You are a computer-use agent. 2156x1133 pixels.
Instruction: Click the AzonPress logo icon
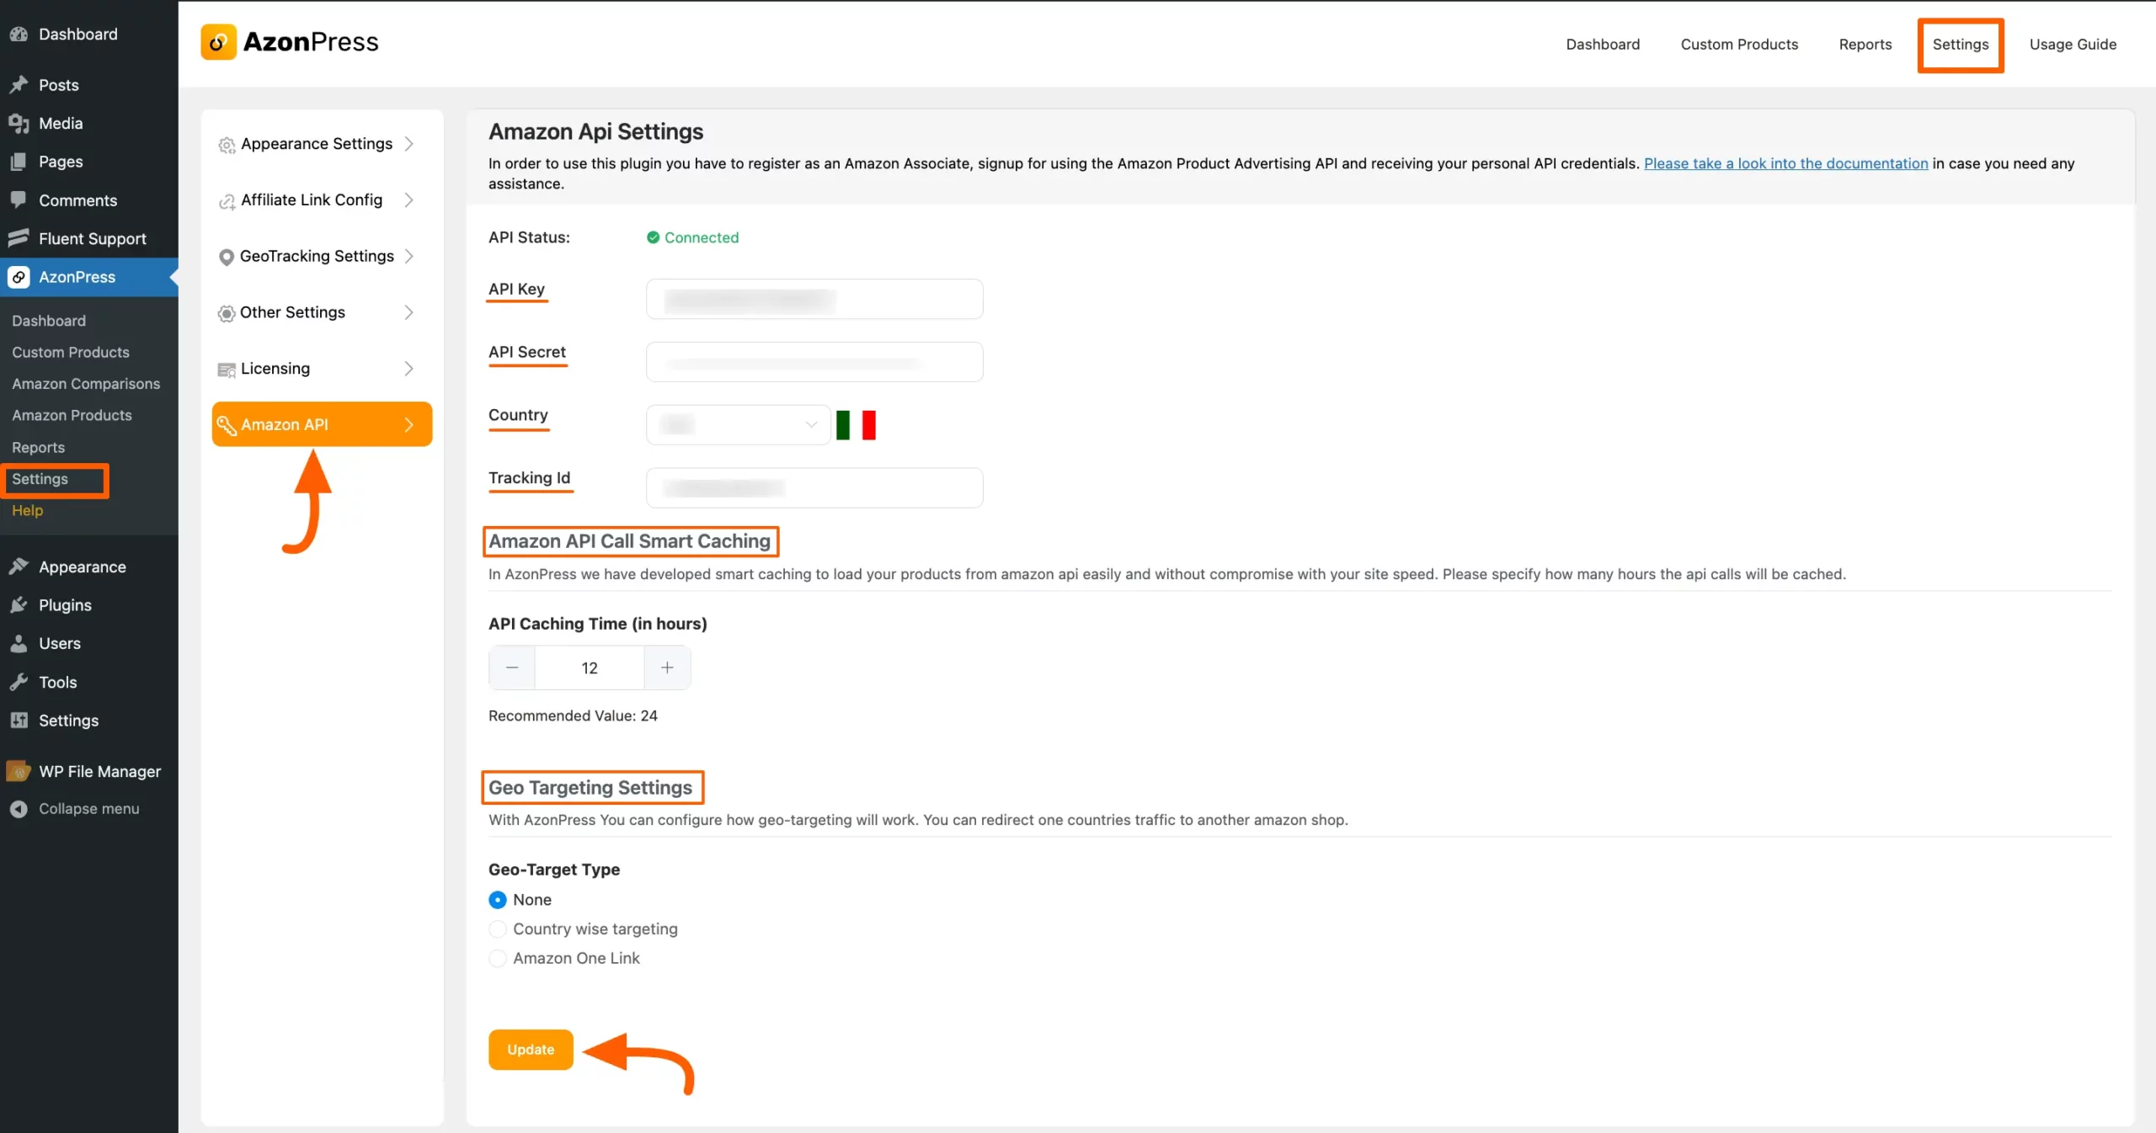click(x=218, y=42)
